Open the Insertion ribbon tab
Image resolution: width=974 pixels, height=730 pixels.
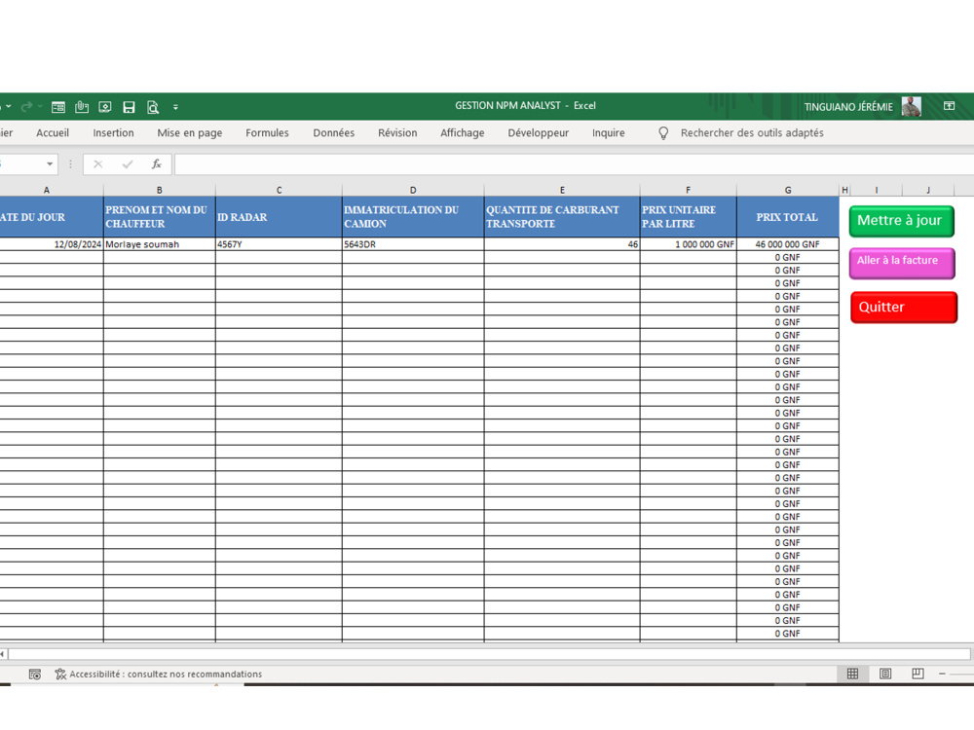[x=113, y=132]
